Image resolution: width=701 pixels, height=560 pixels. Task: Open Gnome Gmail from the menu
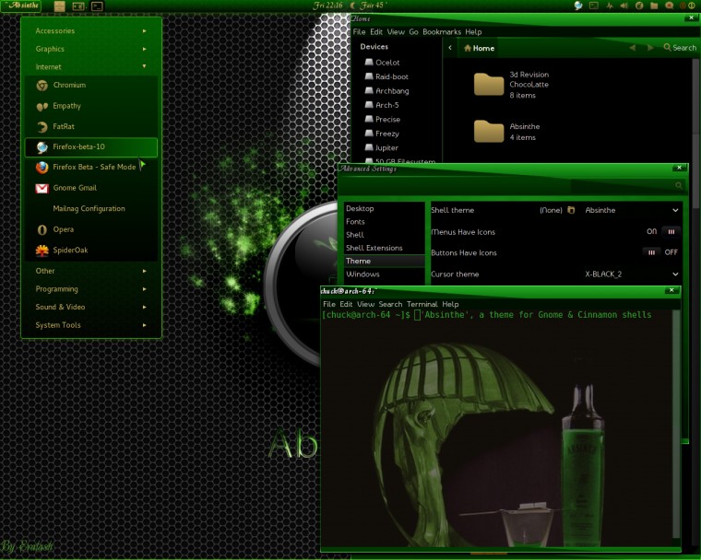91,188
